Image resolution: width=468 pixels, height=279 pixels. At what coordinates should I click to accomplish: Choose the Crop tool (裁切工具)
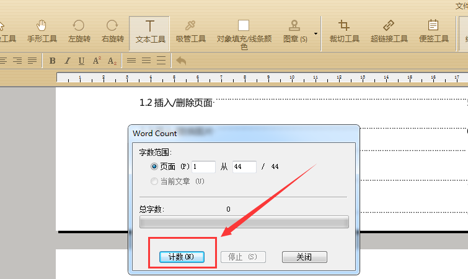[x=344, y=32]
